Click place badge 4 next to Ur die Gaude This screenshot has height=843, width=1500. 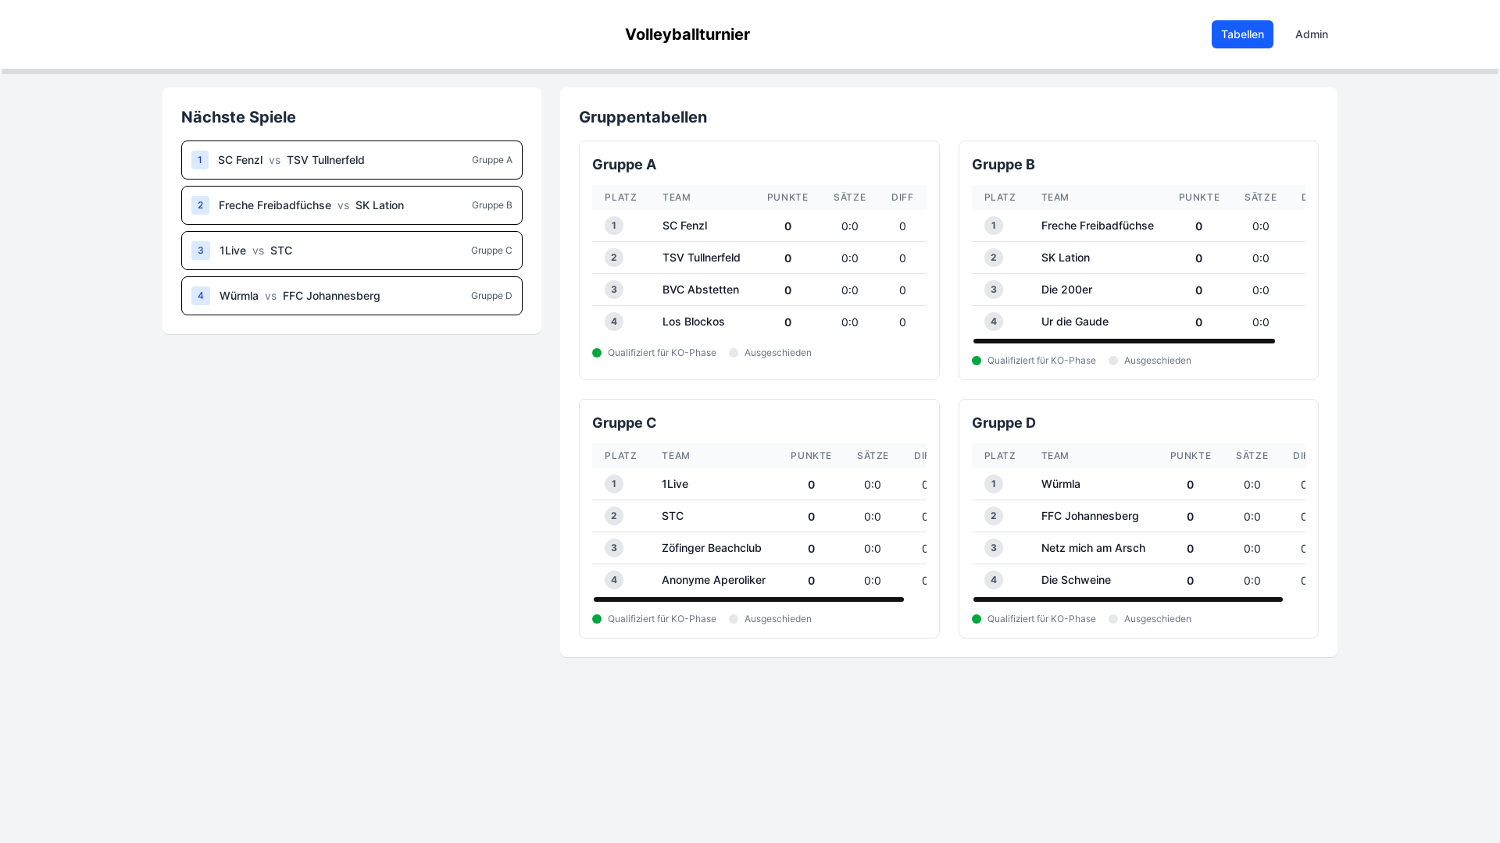coord(994,322)
